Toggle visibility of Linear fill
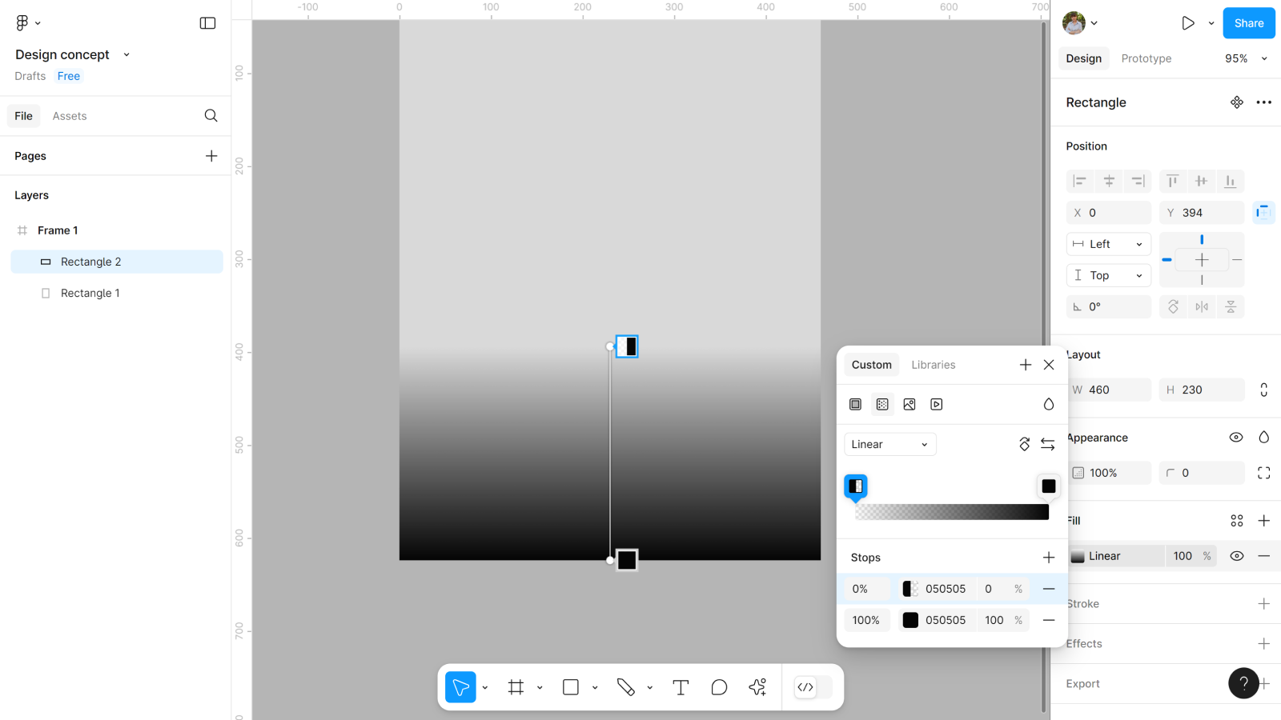 click(x=1237, y=556)
